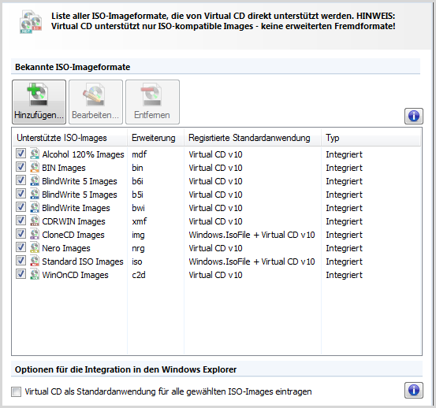436x408 pixels.
Task: Select the BIN Images row label
Action: pyautogui.click(x=64, y=168)
